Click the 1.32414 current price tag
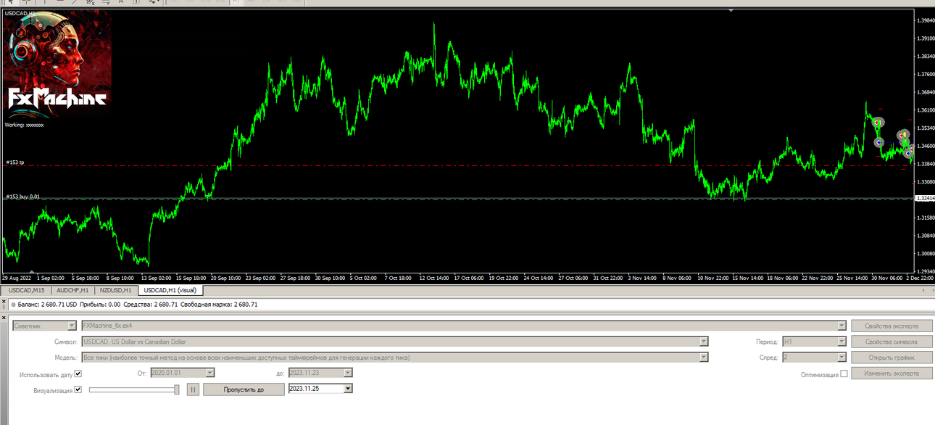 [925, 198]
